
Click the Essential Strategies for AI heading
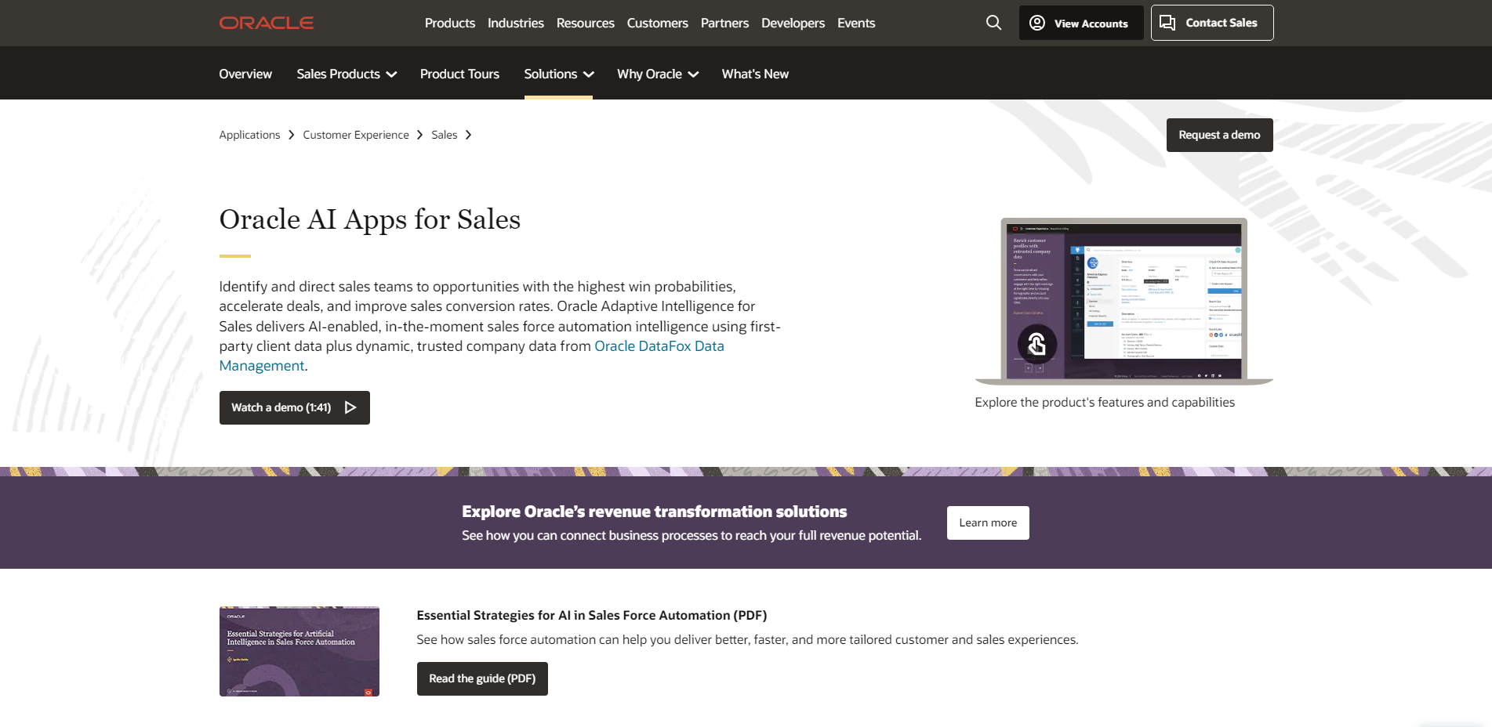(592, 615)
